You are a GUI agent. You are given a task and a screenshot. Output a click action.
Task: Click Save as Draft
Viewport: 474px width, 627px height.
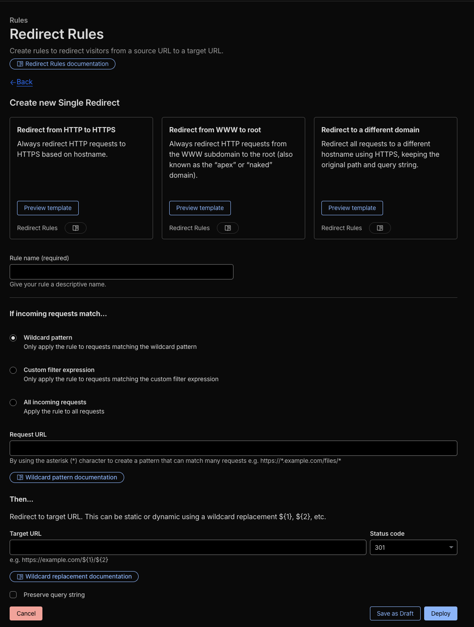click(x=395, y=613)
